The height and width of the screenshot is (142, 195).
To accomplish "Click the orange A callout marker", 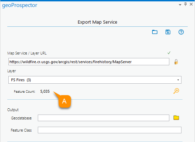I will (65, 101).
